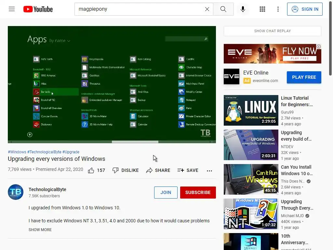Open the YouTube hamburger guide menu

pos(12,9)
